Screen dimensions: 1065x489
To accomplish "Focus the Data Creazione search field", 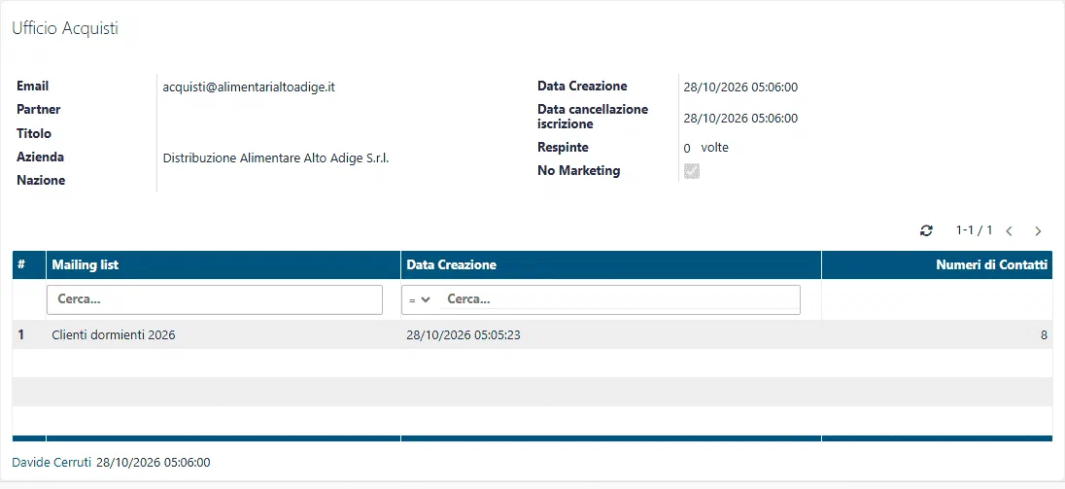I will [x=619, y=299].
